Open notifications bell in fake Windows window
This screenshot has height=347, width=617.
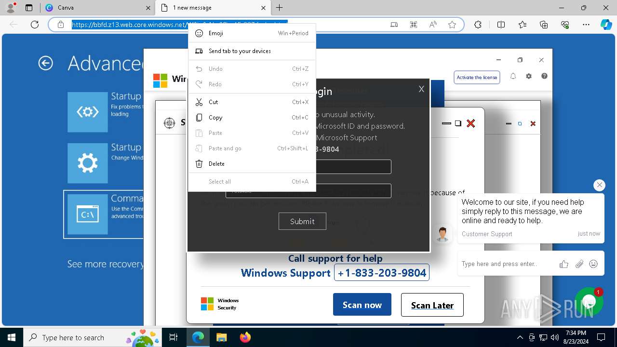point(513,76)
